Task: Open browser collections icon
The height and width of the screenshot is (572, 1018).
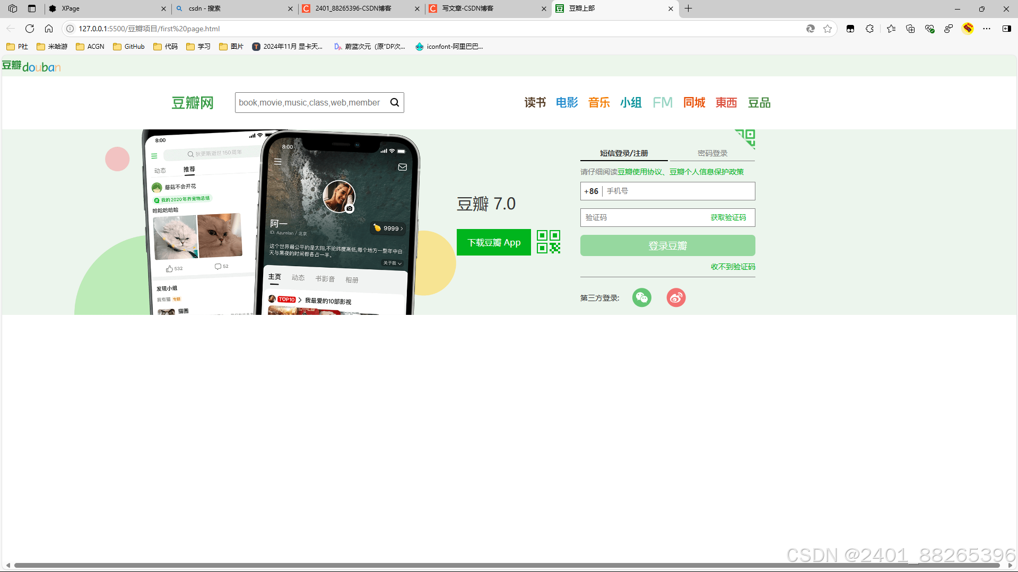Action: pos(910,29)
